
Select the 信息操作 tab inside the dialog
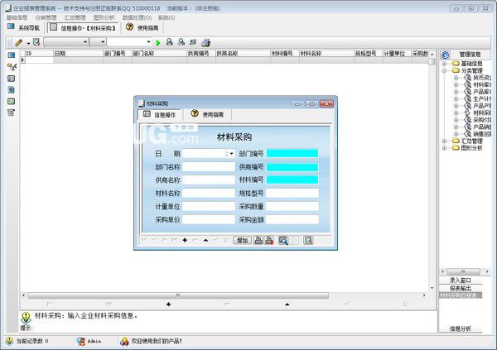coord(159,114)
